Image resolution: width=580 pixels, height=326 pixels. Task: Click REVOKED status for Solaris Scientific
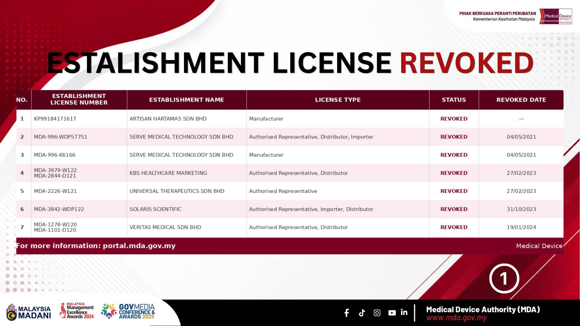point(454,209)
